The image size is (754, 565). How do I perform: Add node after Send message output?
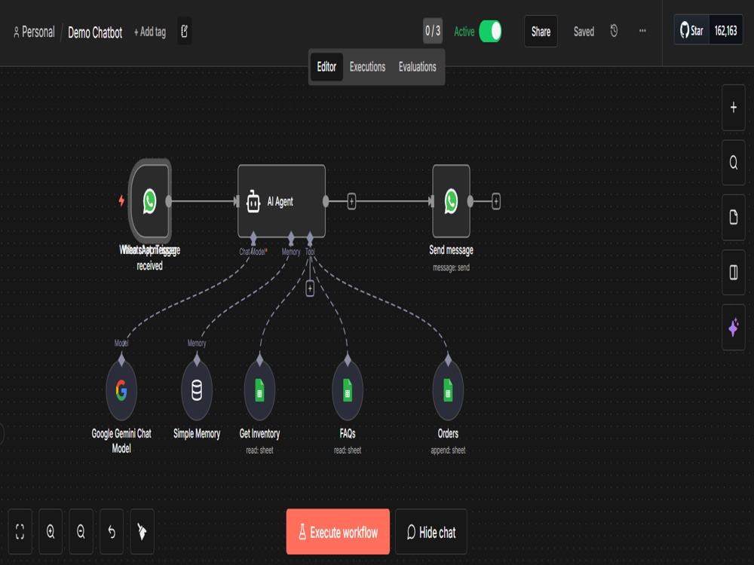tap(496, 201)
